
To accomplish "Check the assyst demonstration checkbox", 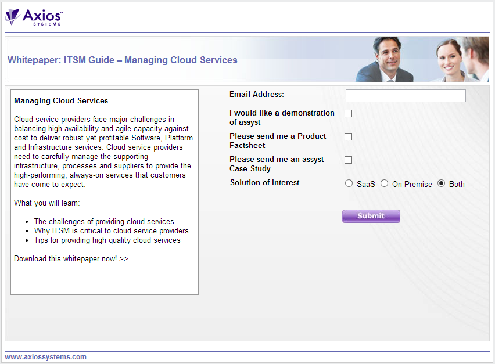I will 348,114.
